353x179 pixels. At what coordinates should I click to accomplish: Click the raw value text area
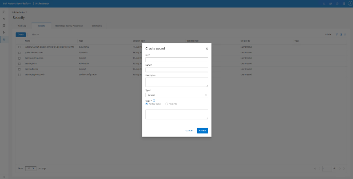tap(177, 114)
